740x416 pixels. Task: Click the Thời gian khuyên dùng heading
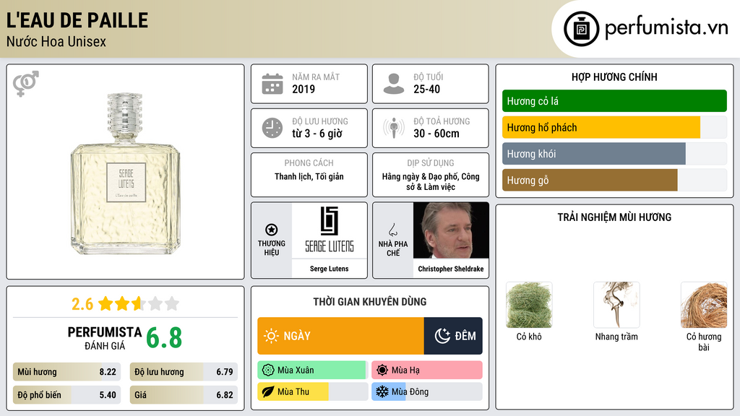pos(369,302)
